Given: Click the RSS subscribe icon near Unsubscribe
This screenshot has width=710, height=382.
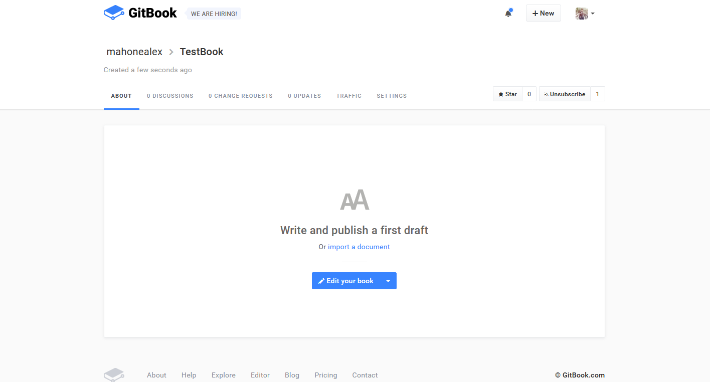Looking at the screenshot, I should pos(547,94).
